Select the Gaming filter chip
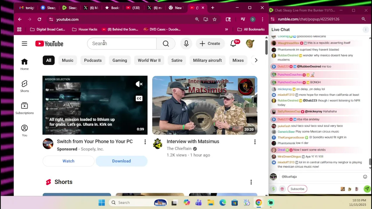Screen dimensions: 372x209 pyautogui.click(x=120, y=60)
